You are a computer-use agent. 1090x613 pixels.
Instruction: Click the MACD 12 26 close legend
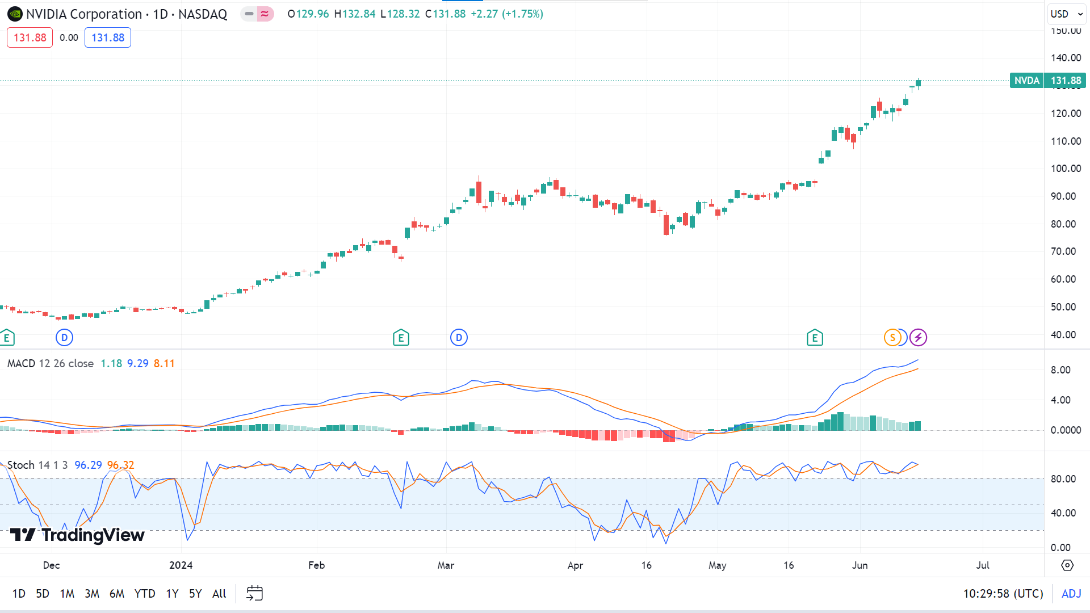pyautogui.click(x=51, y=363)
